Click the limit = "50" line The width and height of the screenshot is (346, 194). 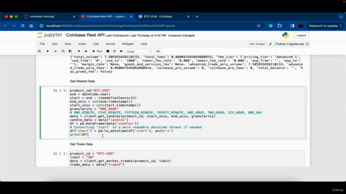pos(82,157)
